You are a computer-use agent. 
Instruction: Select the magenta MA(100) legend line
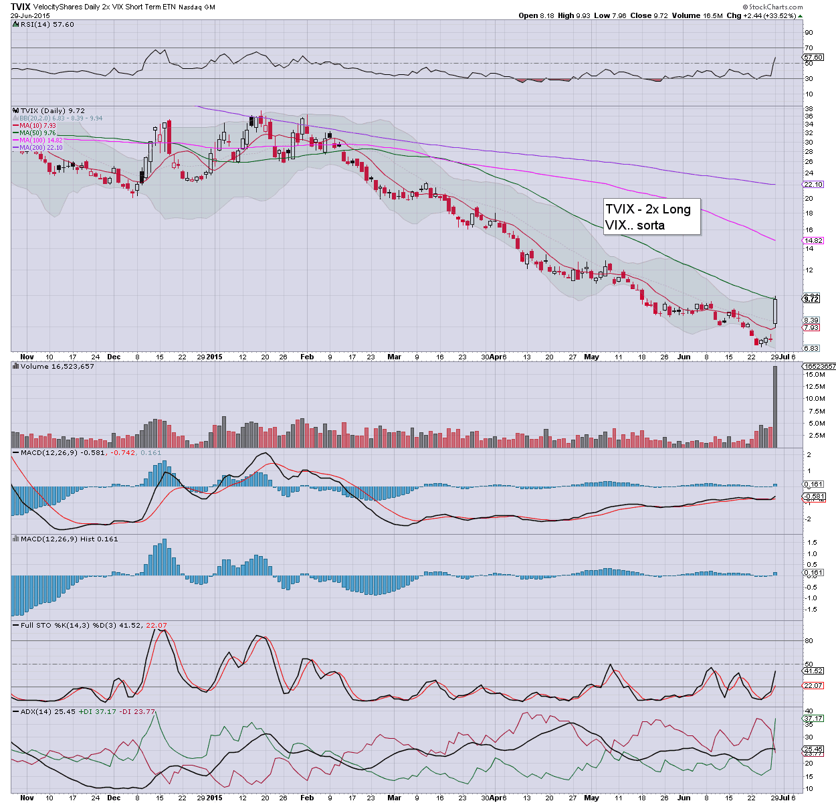point(38,140)
